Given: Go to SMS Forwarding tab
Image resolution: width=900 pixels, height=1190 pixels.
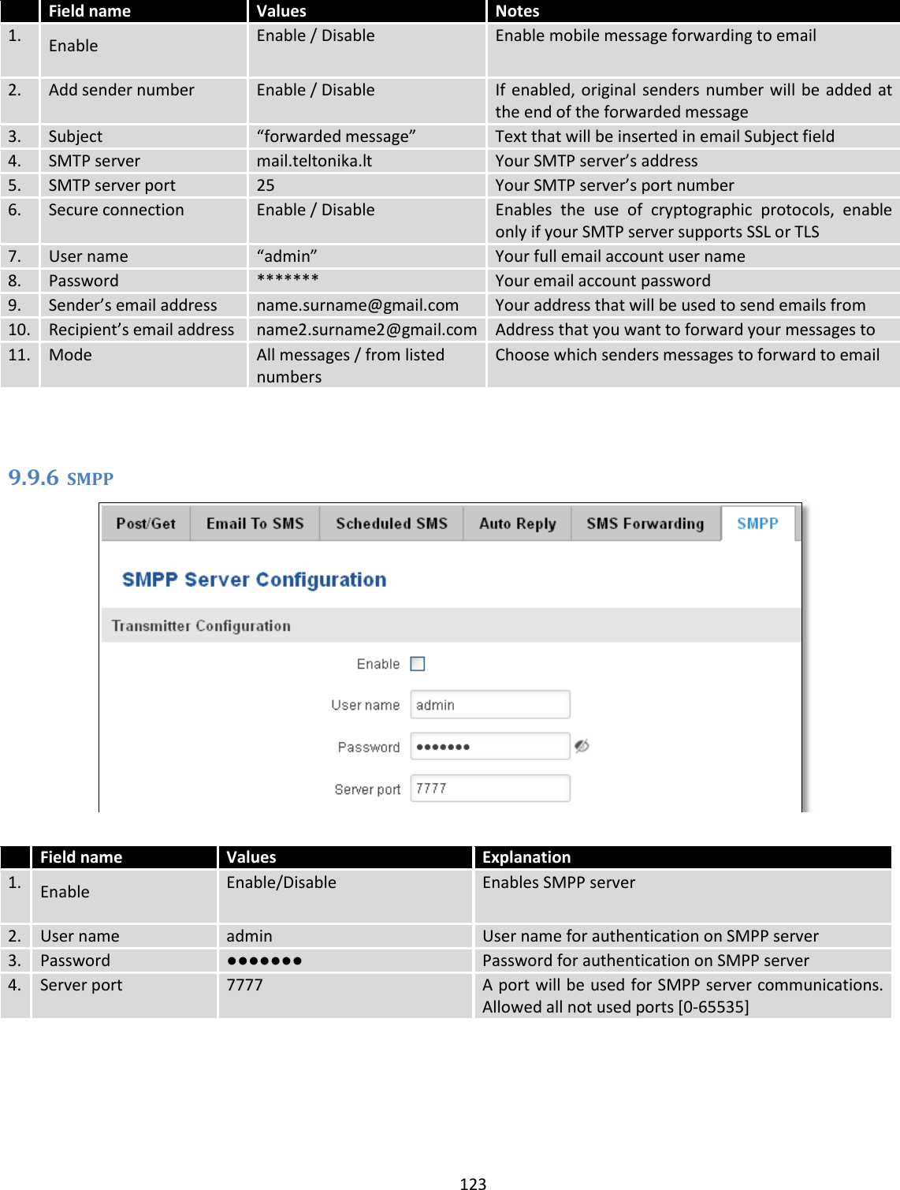Looking at the screenshot, I should (x=645, y=524).
